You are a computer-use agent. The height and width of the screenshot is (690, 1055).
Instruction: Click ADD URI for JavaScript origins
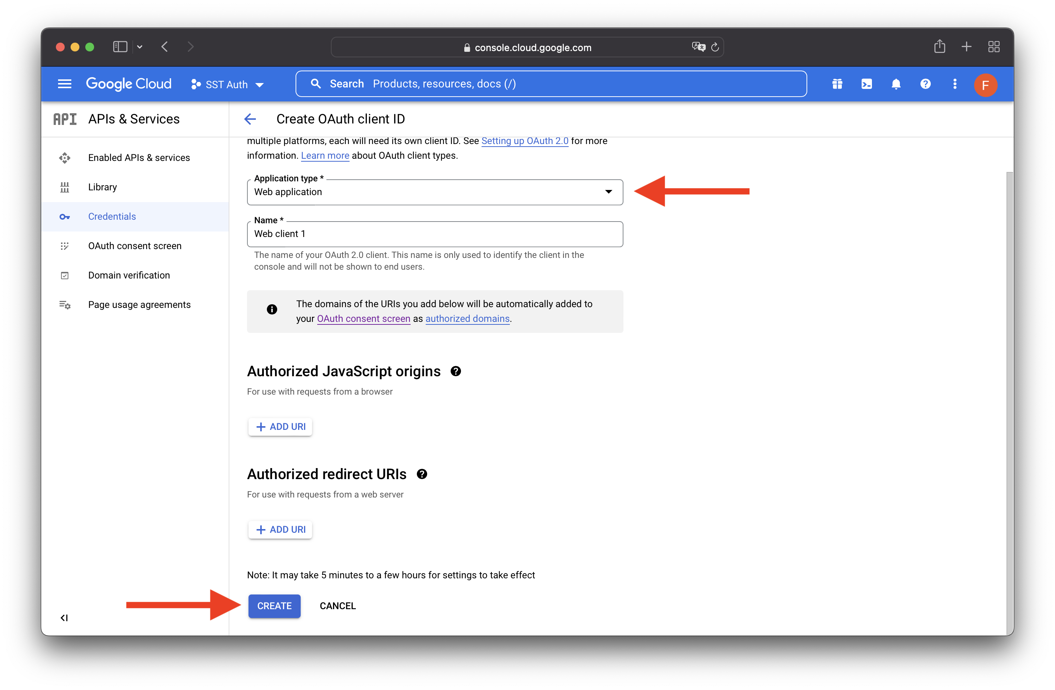point(281,427)
